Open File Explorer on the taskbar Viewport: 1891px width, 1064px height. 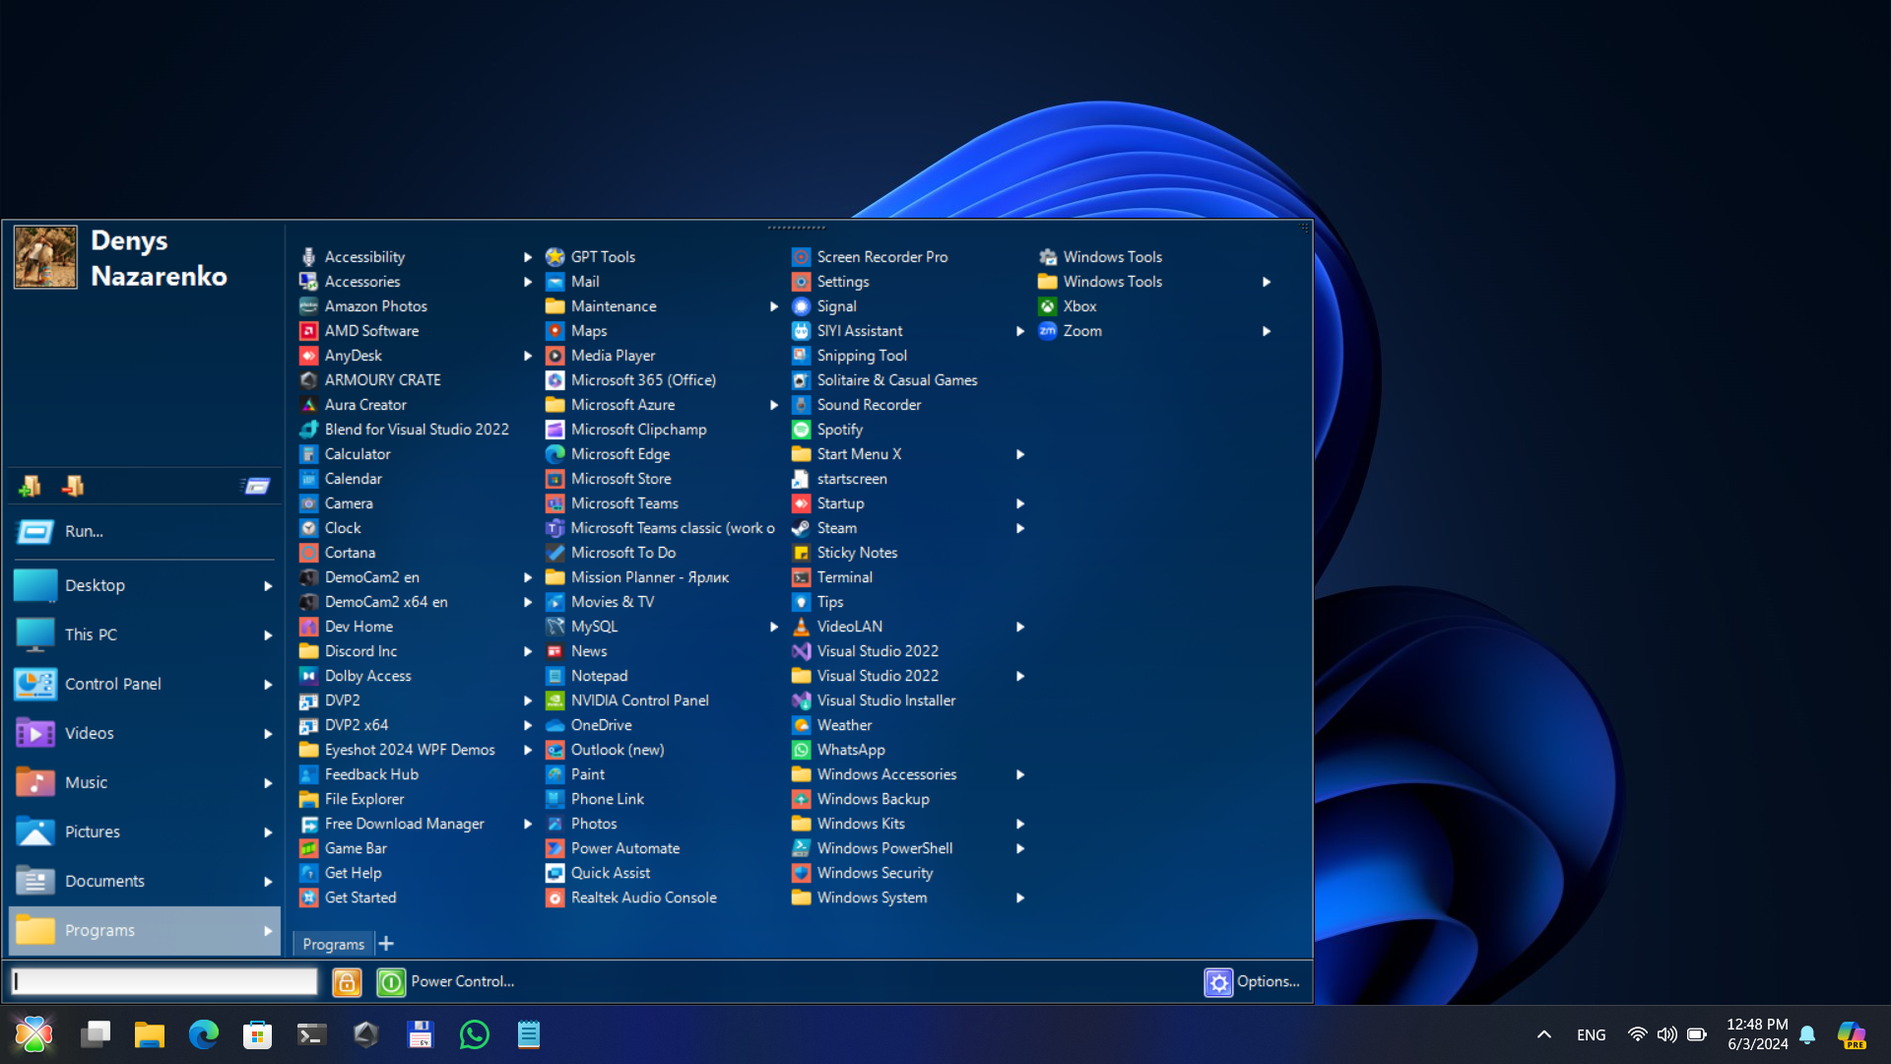coord(149,1034)
